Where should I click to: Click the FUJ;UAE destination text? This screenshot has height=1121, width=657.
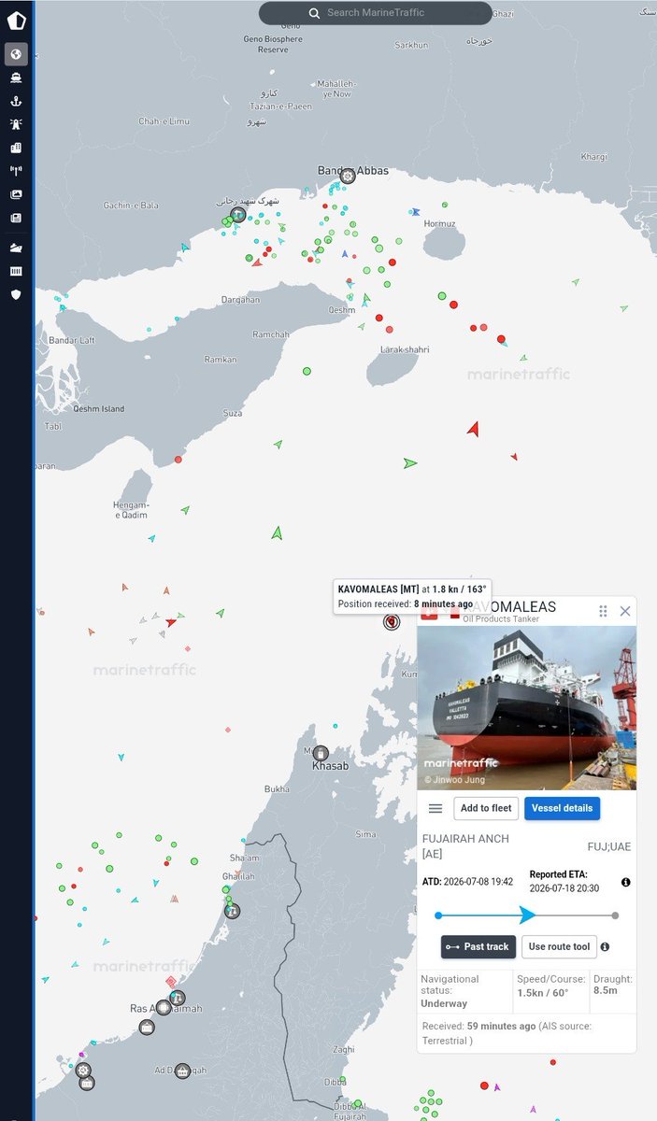coord(609,846)
